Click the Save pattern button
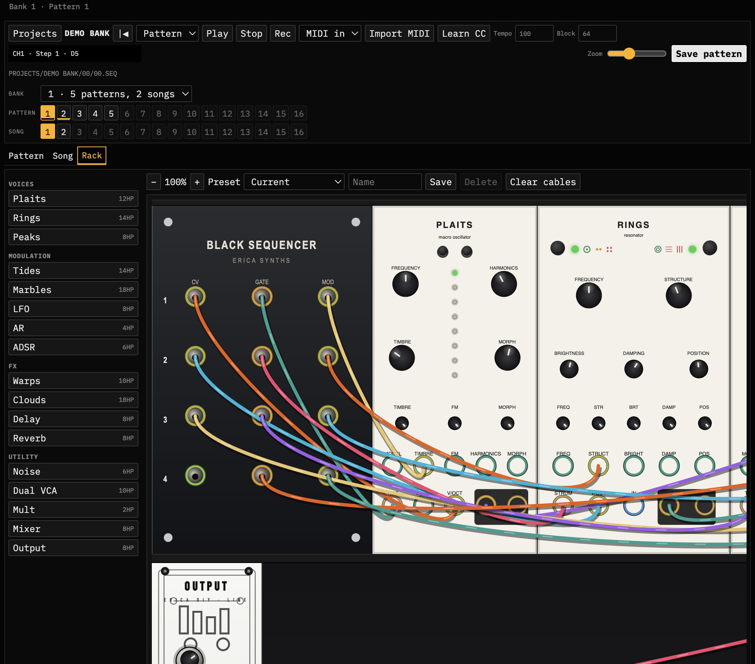Viewport: 755px width, 664px height. point(709,54)
